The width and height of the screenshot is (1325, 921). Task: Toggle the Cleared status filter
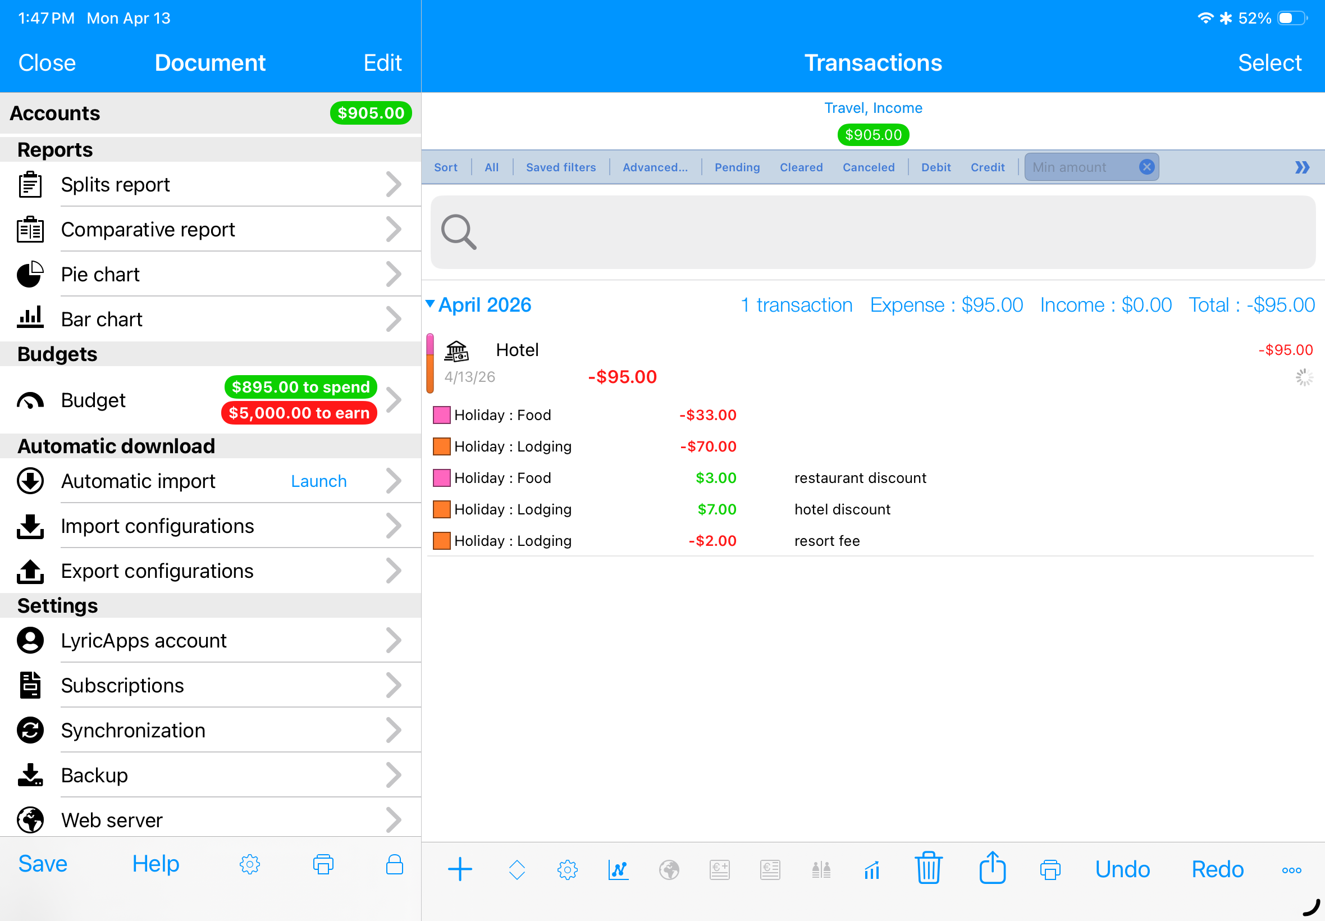pyautogui.click(x=801, y=167)
